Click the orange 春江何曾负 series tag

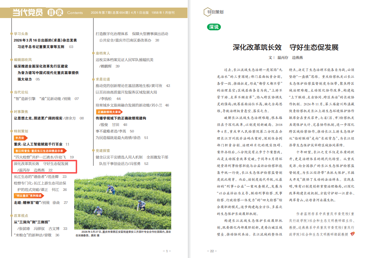tap(39, 151)
